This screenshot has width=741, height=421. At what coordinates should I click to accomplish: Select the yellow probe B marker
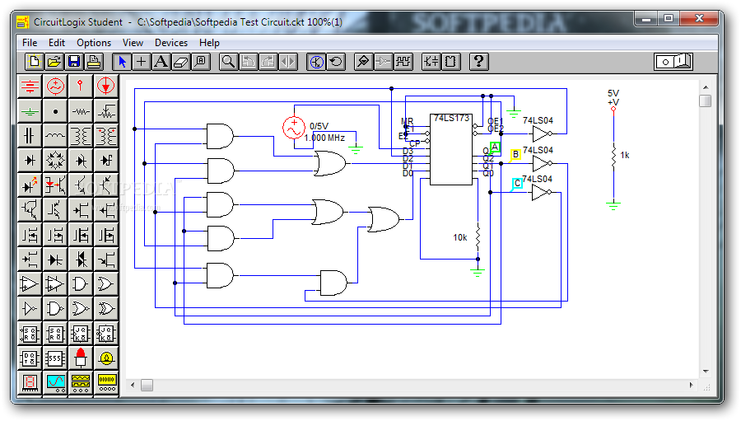click(x=515, y=154)
